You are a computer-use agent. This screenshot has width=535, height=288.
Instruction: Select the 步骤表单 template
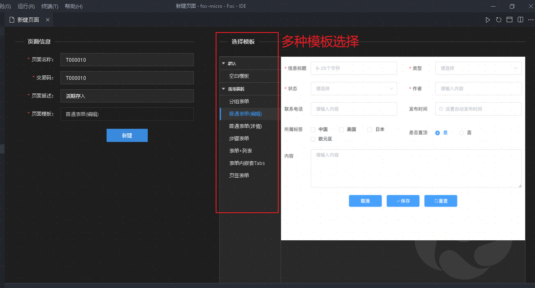(239, 139)
